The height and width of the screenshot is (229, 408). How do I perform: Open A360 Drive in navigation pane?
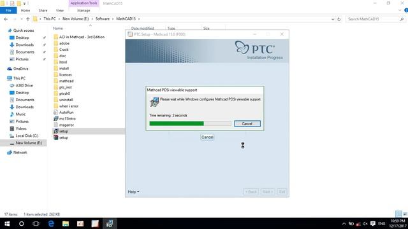[x=24, y=85]
